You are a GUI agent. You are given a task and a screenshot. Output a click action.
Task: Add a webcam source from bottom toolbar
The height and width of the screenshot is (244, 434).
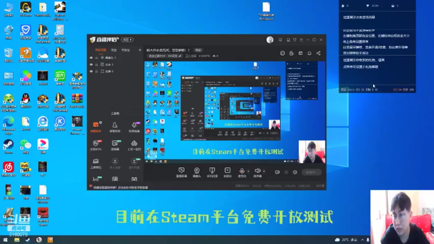click(x=197, y=172)
